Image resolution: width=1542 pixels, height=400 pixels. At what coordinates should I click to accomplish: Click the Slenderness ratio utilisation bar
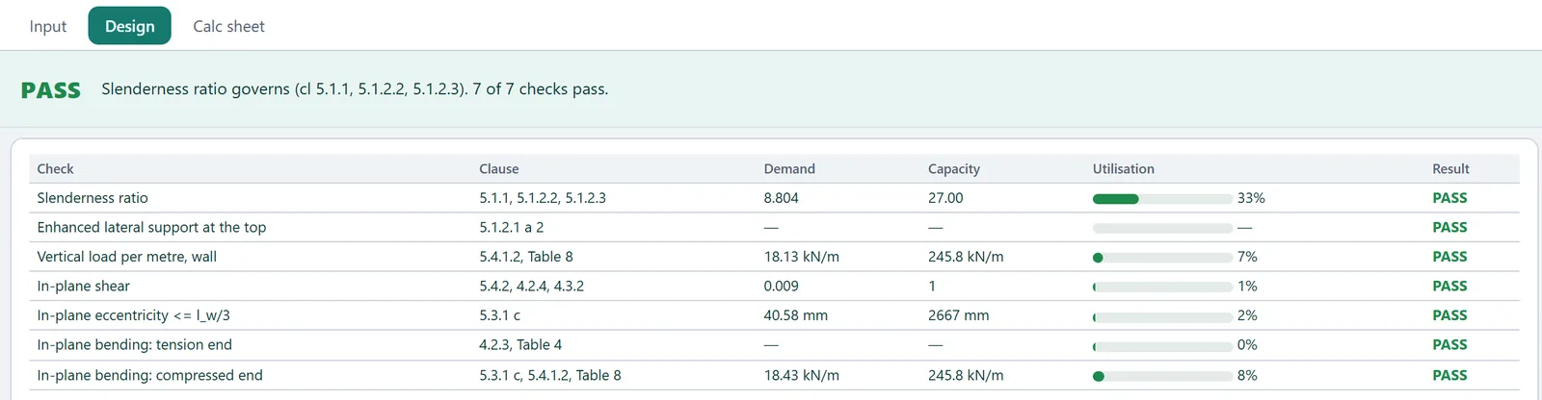point(1162,199)
